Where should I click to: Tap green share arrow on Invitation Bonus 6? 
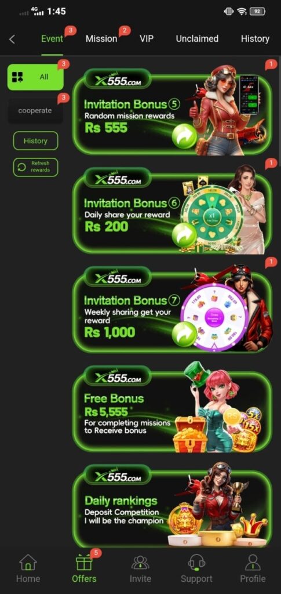184,236
